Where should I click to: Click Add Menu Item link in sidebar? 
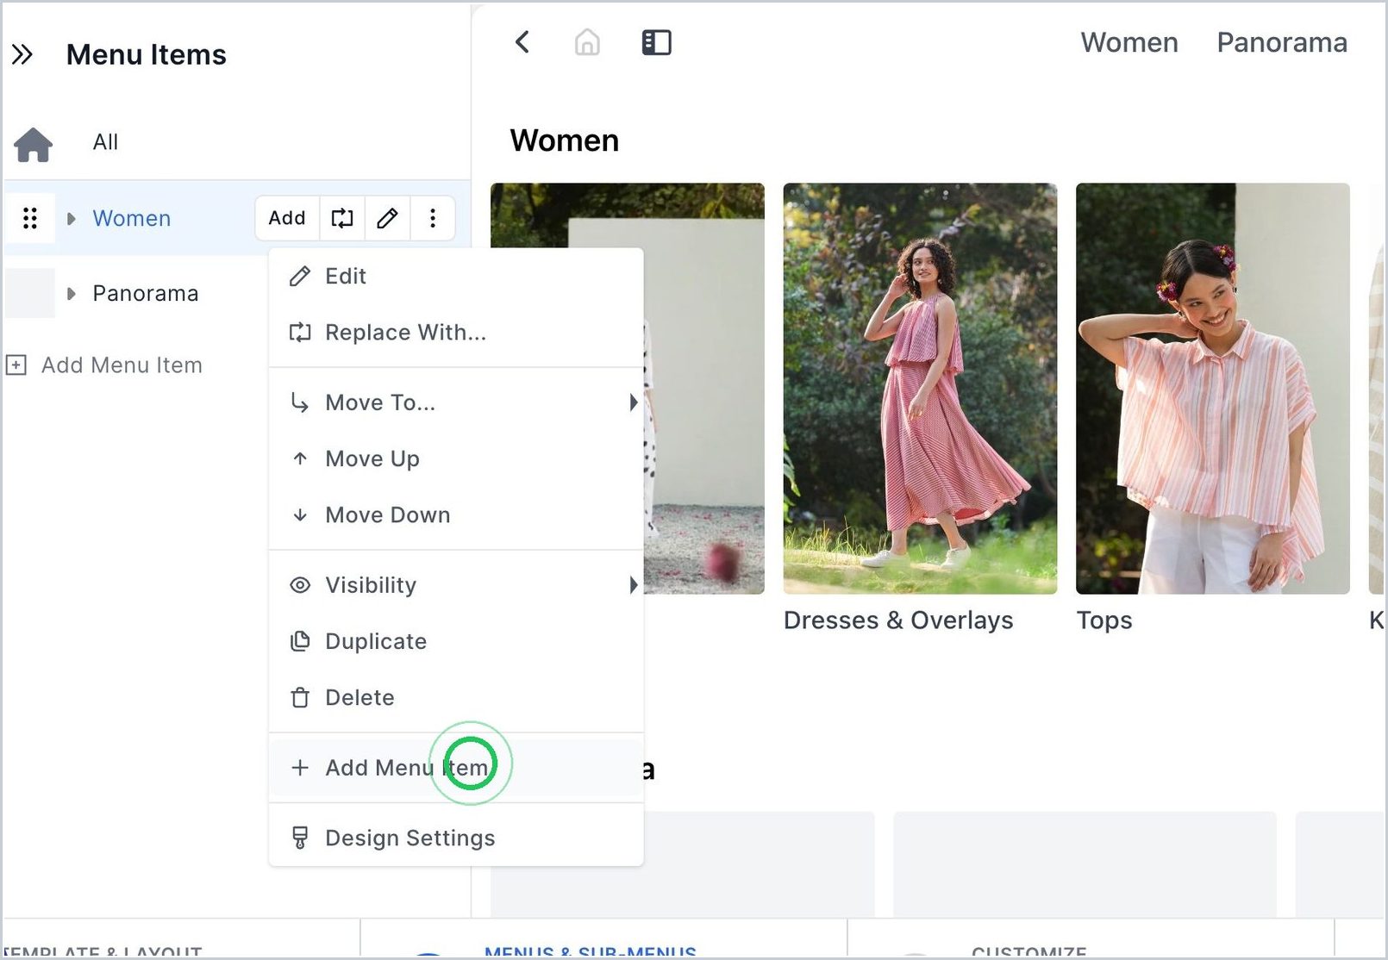[x=122, y=365]
